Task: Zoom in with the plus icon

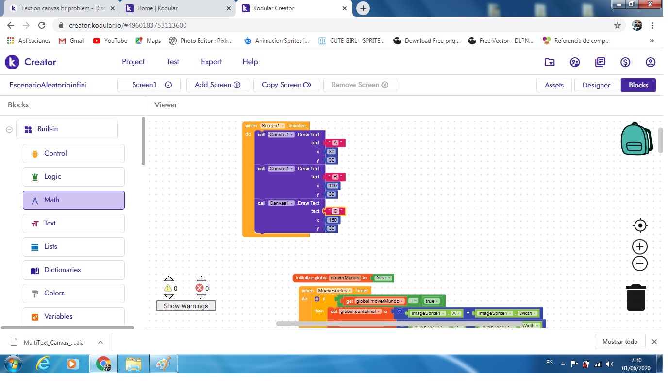Action: pyautogui.click(x=640, y=246)
